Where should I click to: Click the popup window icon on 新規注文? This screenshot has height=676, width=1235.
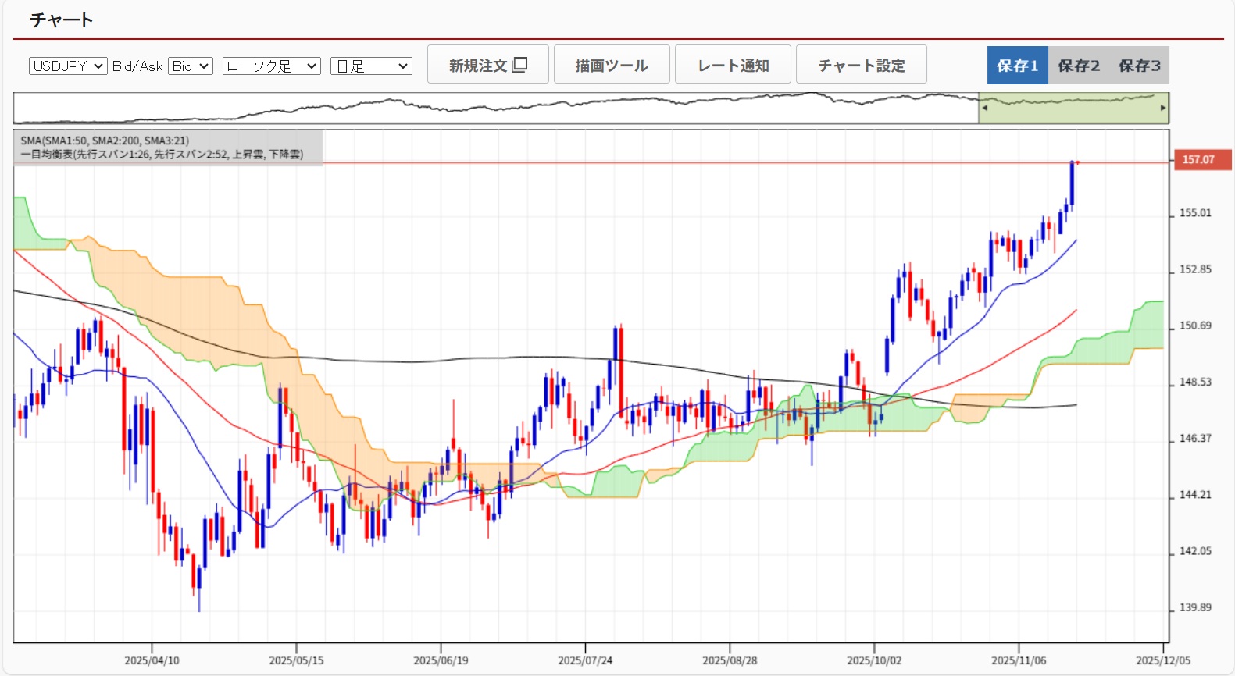coord(519,65)
